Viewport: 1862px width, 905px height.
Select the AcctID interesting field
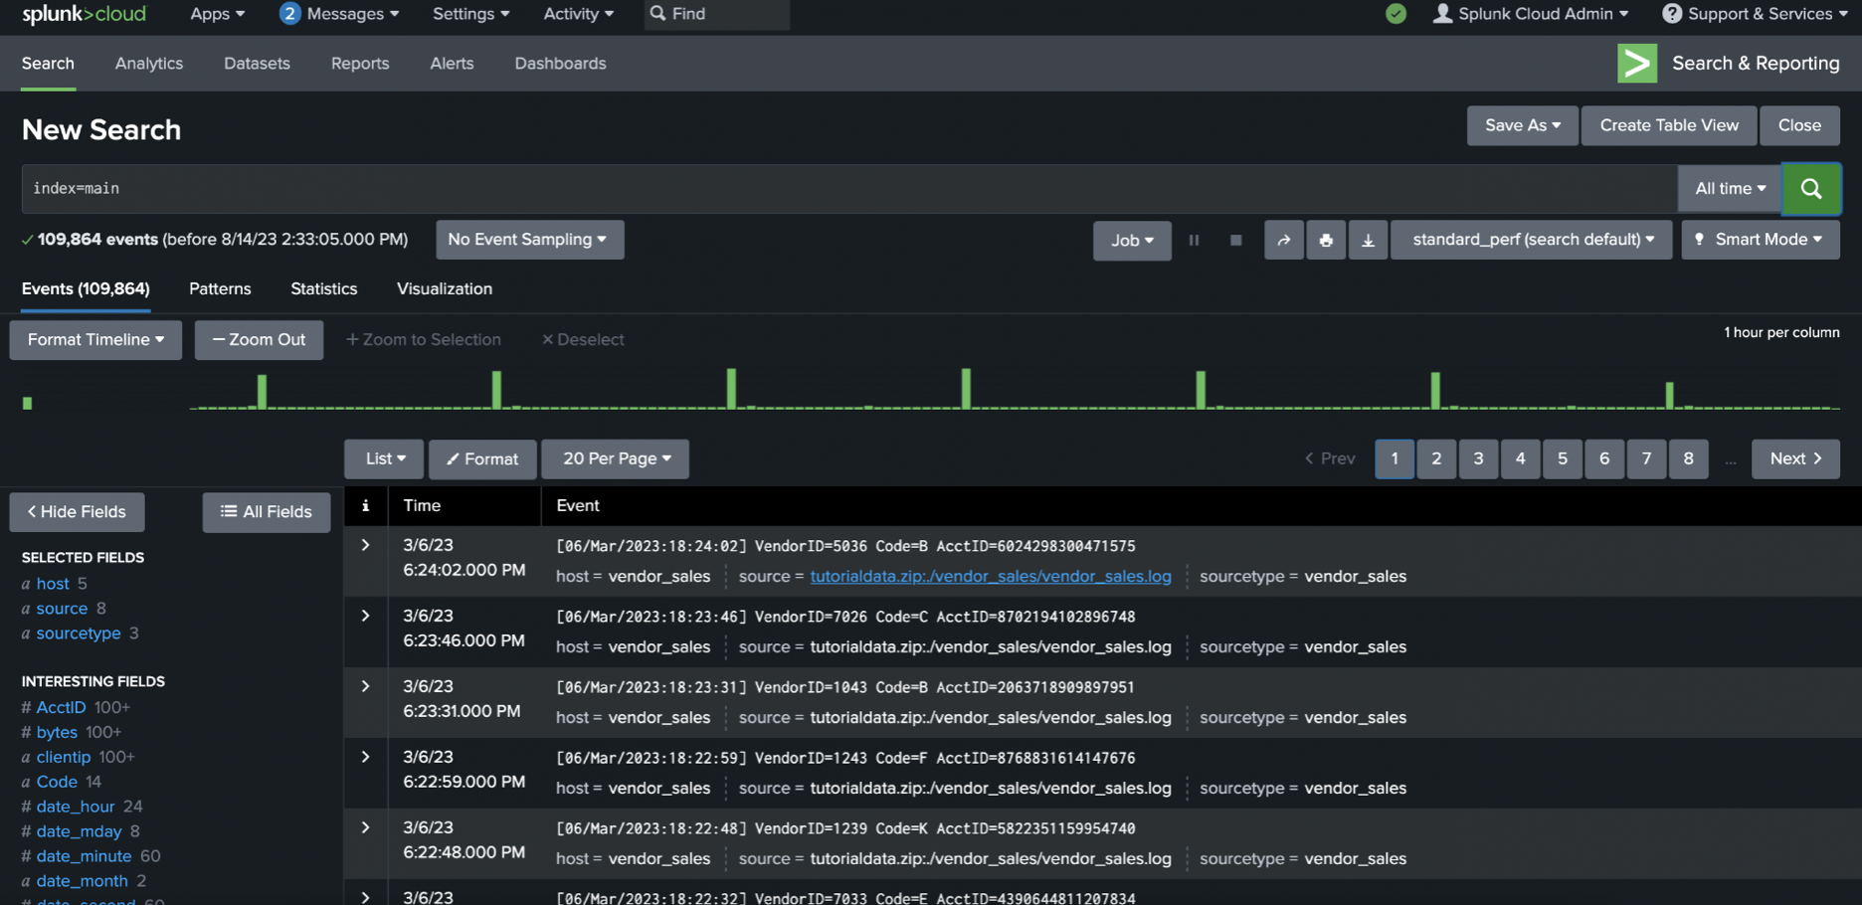point(61,708)
